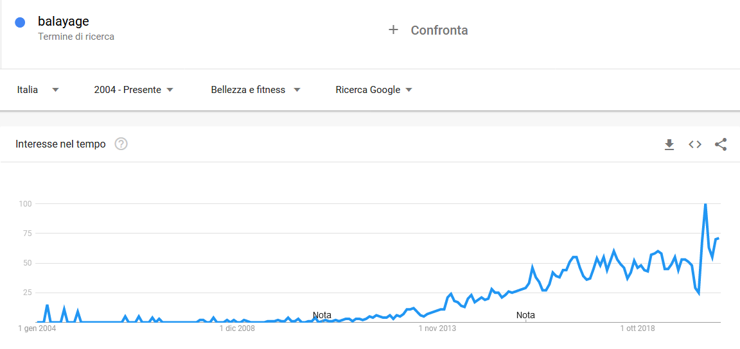
Task: Click the Confronta compare button
Action: click(428, 30)
